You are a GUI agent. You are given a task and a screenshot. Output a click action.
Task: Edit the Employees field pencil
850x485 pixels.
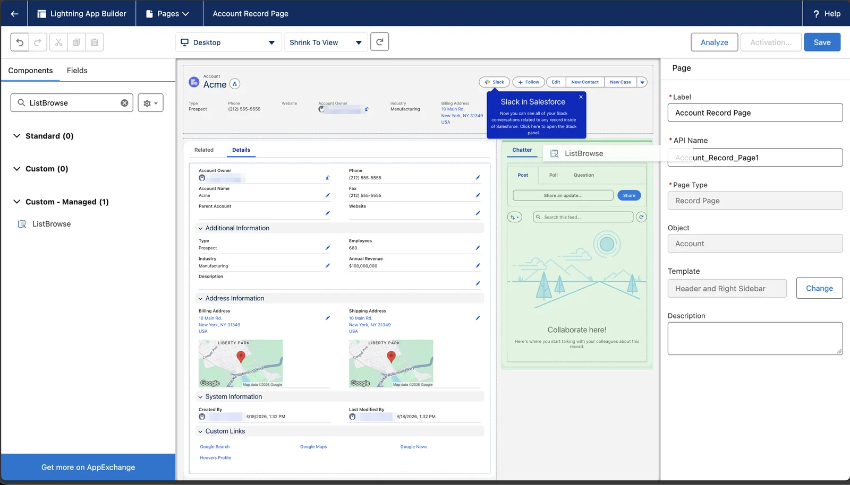tap(478, 248)
